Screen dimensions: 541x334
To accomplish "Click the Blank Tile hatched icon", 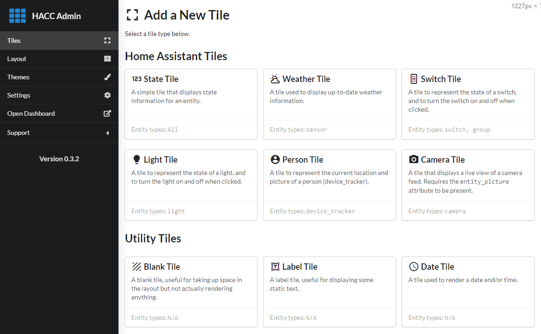I will pyautogui.click(x=136, y=267).
